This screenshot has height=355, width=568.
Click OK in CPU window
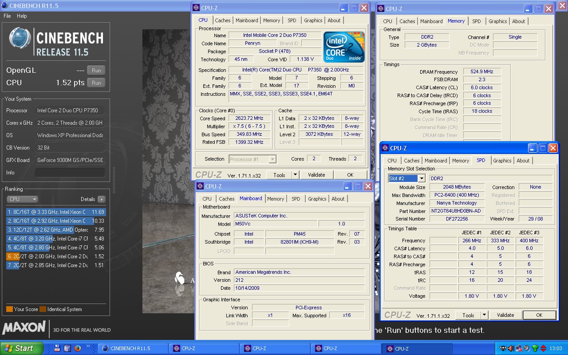pyautogui.click(x=350, y=175)
